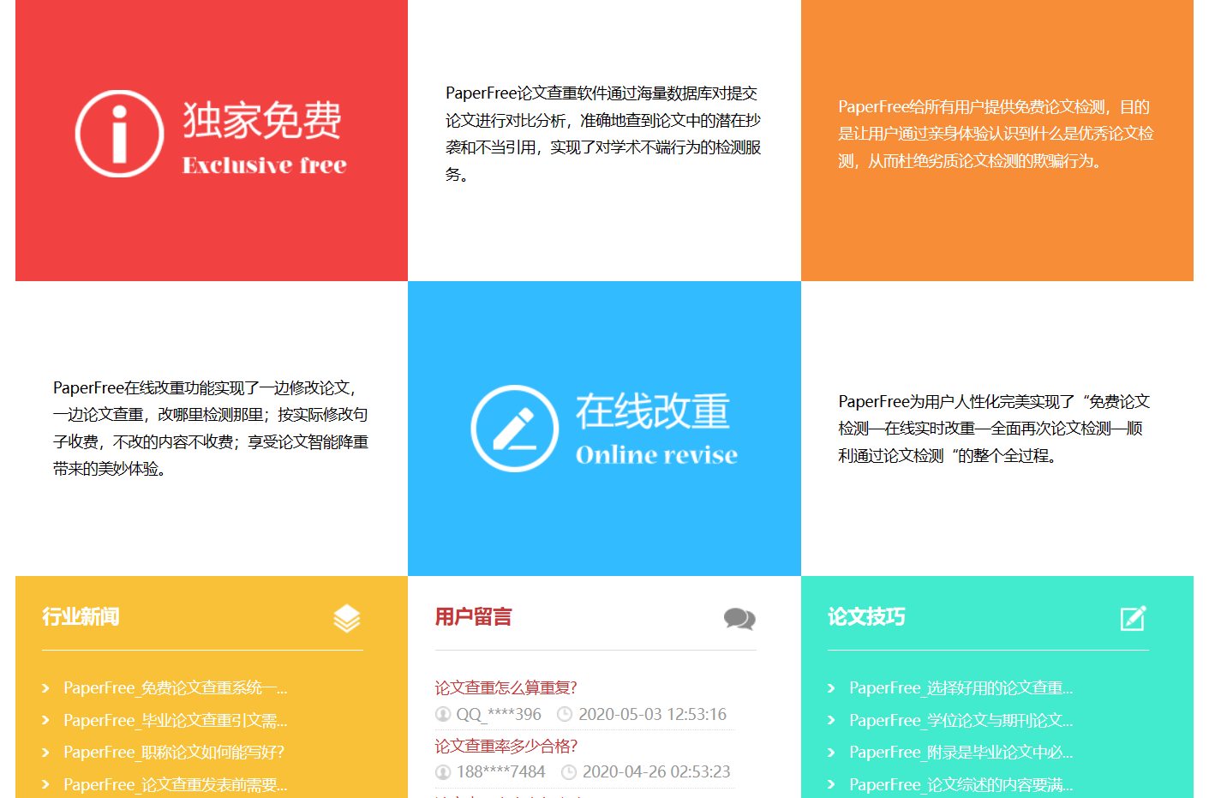Click the layers stack icon beside 行业新闻

[x=346, y=618]
